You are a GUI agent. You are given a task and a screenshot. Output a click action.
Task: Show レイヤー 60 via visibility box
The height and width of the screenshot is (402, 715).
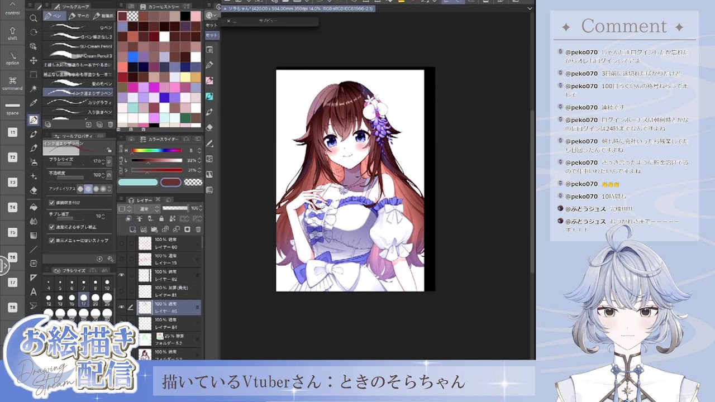[121, 243]
